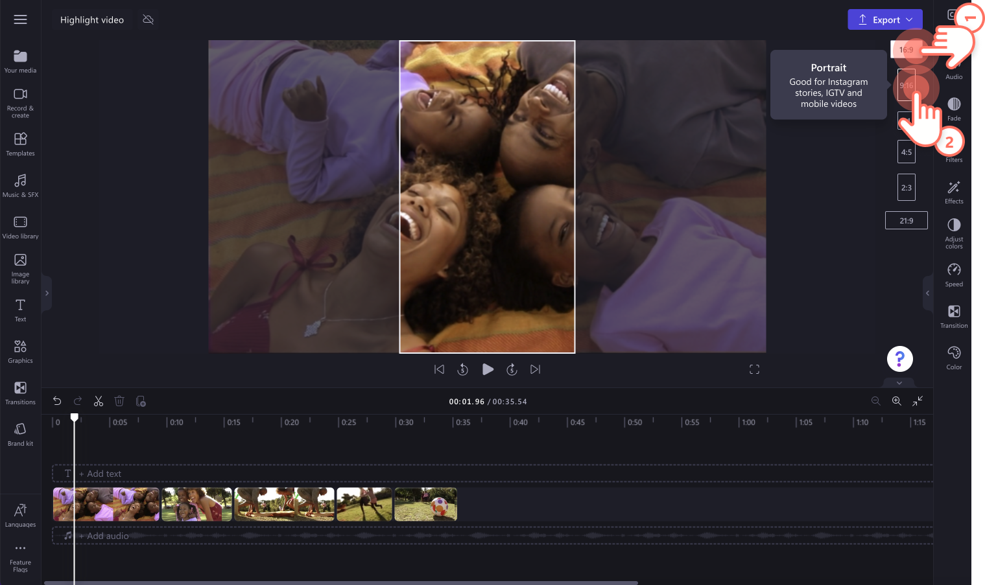Play the video preview
Viewport: 985px width, 585px height.
pyautogui.click(x=488, y=369)
